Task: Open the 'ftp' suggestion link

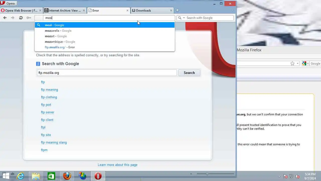Action: [x=43, y=82]
